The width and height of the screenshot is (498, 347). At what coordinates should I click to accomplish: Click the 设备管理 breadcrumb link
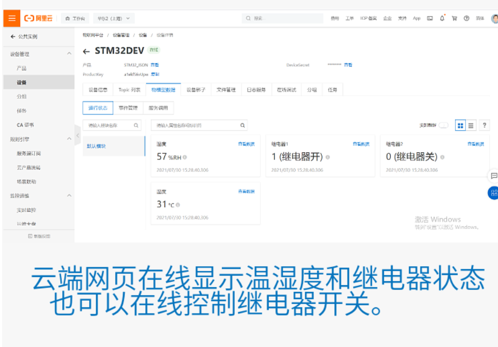click(x=121, y=35)
